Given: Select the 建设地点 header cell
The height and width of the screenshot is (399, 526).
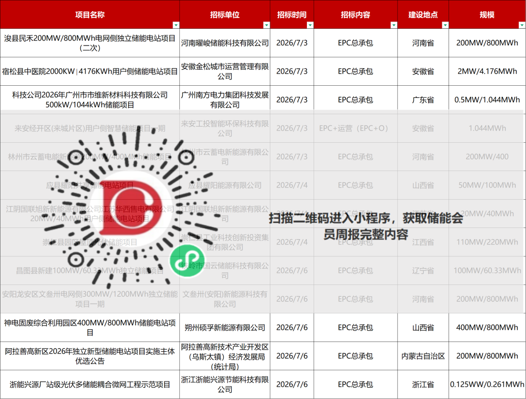Looking at the screenshot, I should [x=423, y=15].
